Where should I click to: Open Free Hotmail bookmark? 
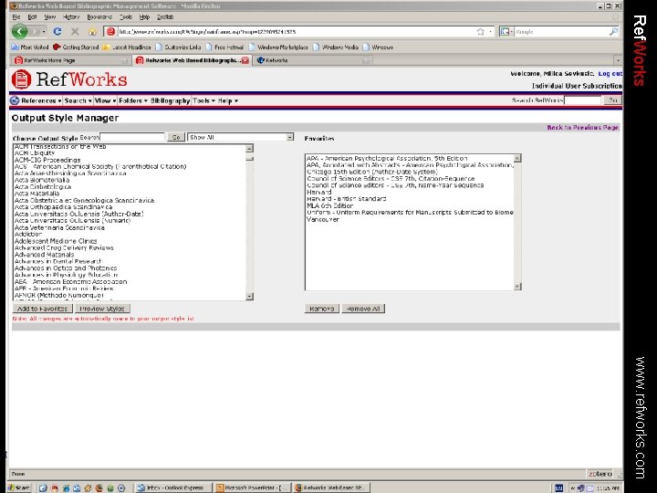224,47
